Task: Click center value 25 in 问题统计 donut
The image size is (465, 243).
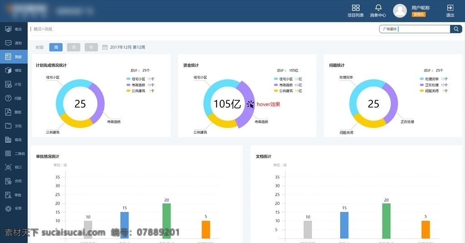Action: tap(373, 104)
